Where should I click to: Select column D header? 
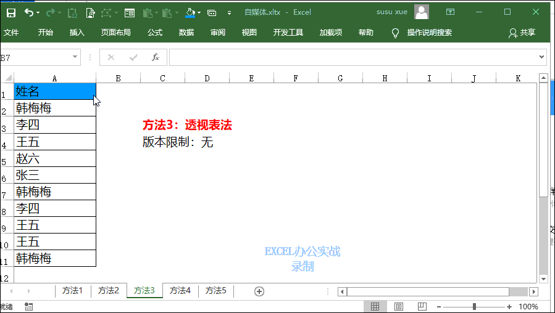207,78
